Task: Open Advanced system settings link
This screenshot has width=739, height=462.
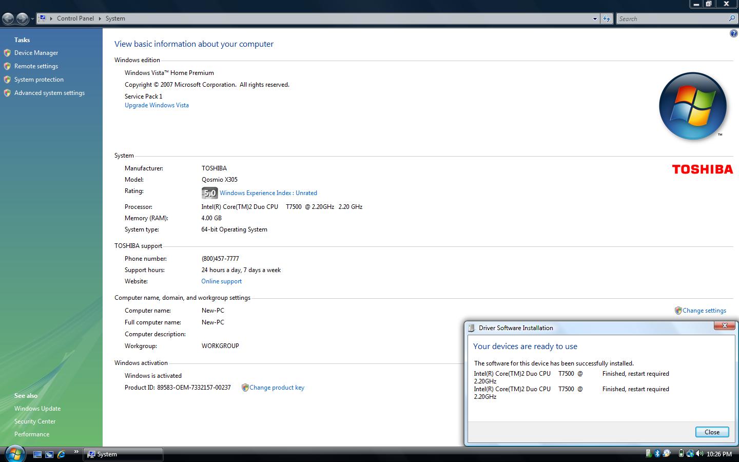Action: 49,93
